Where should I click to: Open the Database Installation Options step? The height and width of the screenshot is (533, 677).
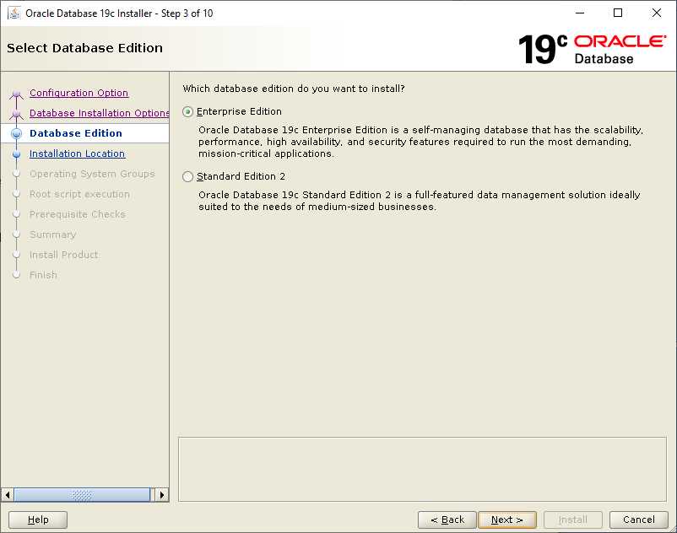pos(100,113)
